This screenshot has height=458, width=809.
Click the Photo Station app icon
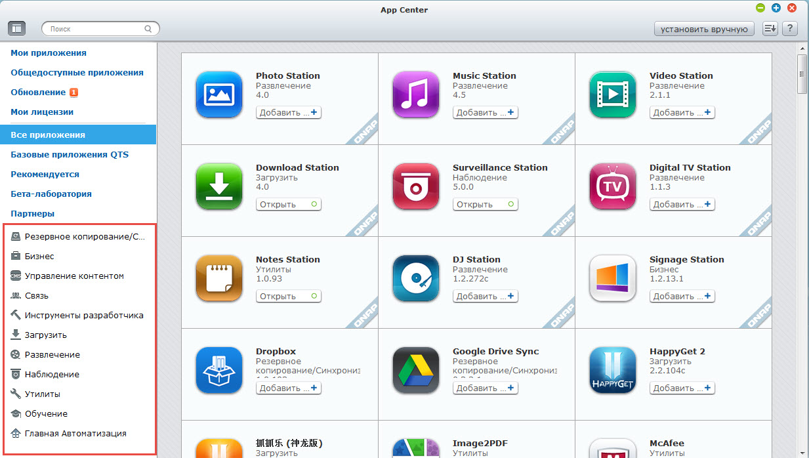pos(219,94)
